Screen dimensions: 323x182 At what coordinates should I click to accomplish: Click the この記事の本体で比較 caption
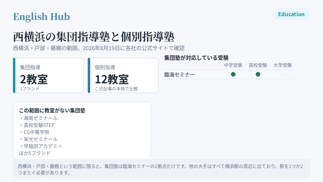(x=116, y=89)
